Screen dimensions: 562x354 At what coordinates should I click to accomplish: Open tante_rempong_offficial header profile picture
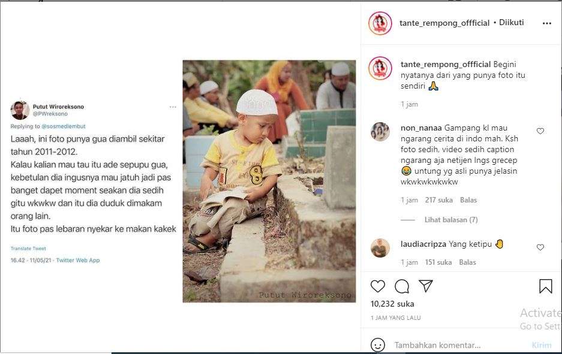point(380,23)
